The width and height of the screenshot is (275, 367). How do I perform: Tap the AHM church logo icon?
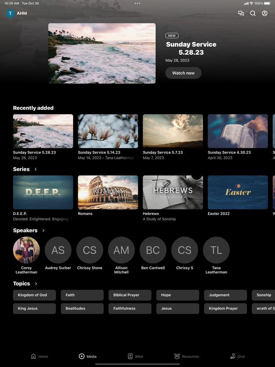coord(10,13)
